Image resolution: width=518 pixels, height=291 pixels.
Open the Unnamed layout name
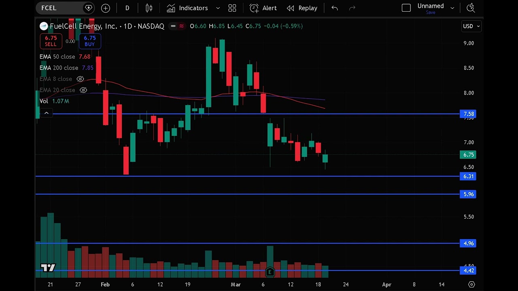click(431, 6)
